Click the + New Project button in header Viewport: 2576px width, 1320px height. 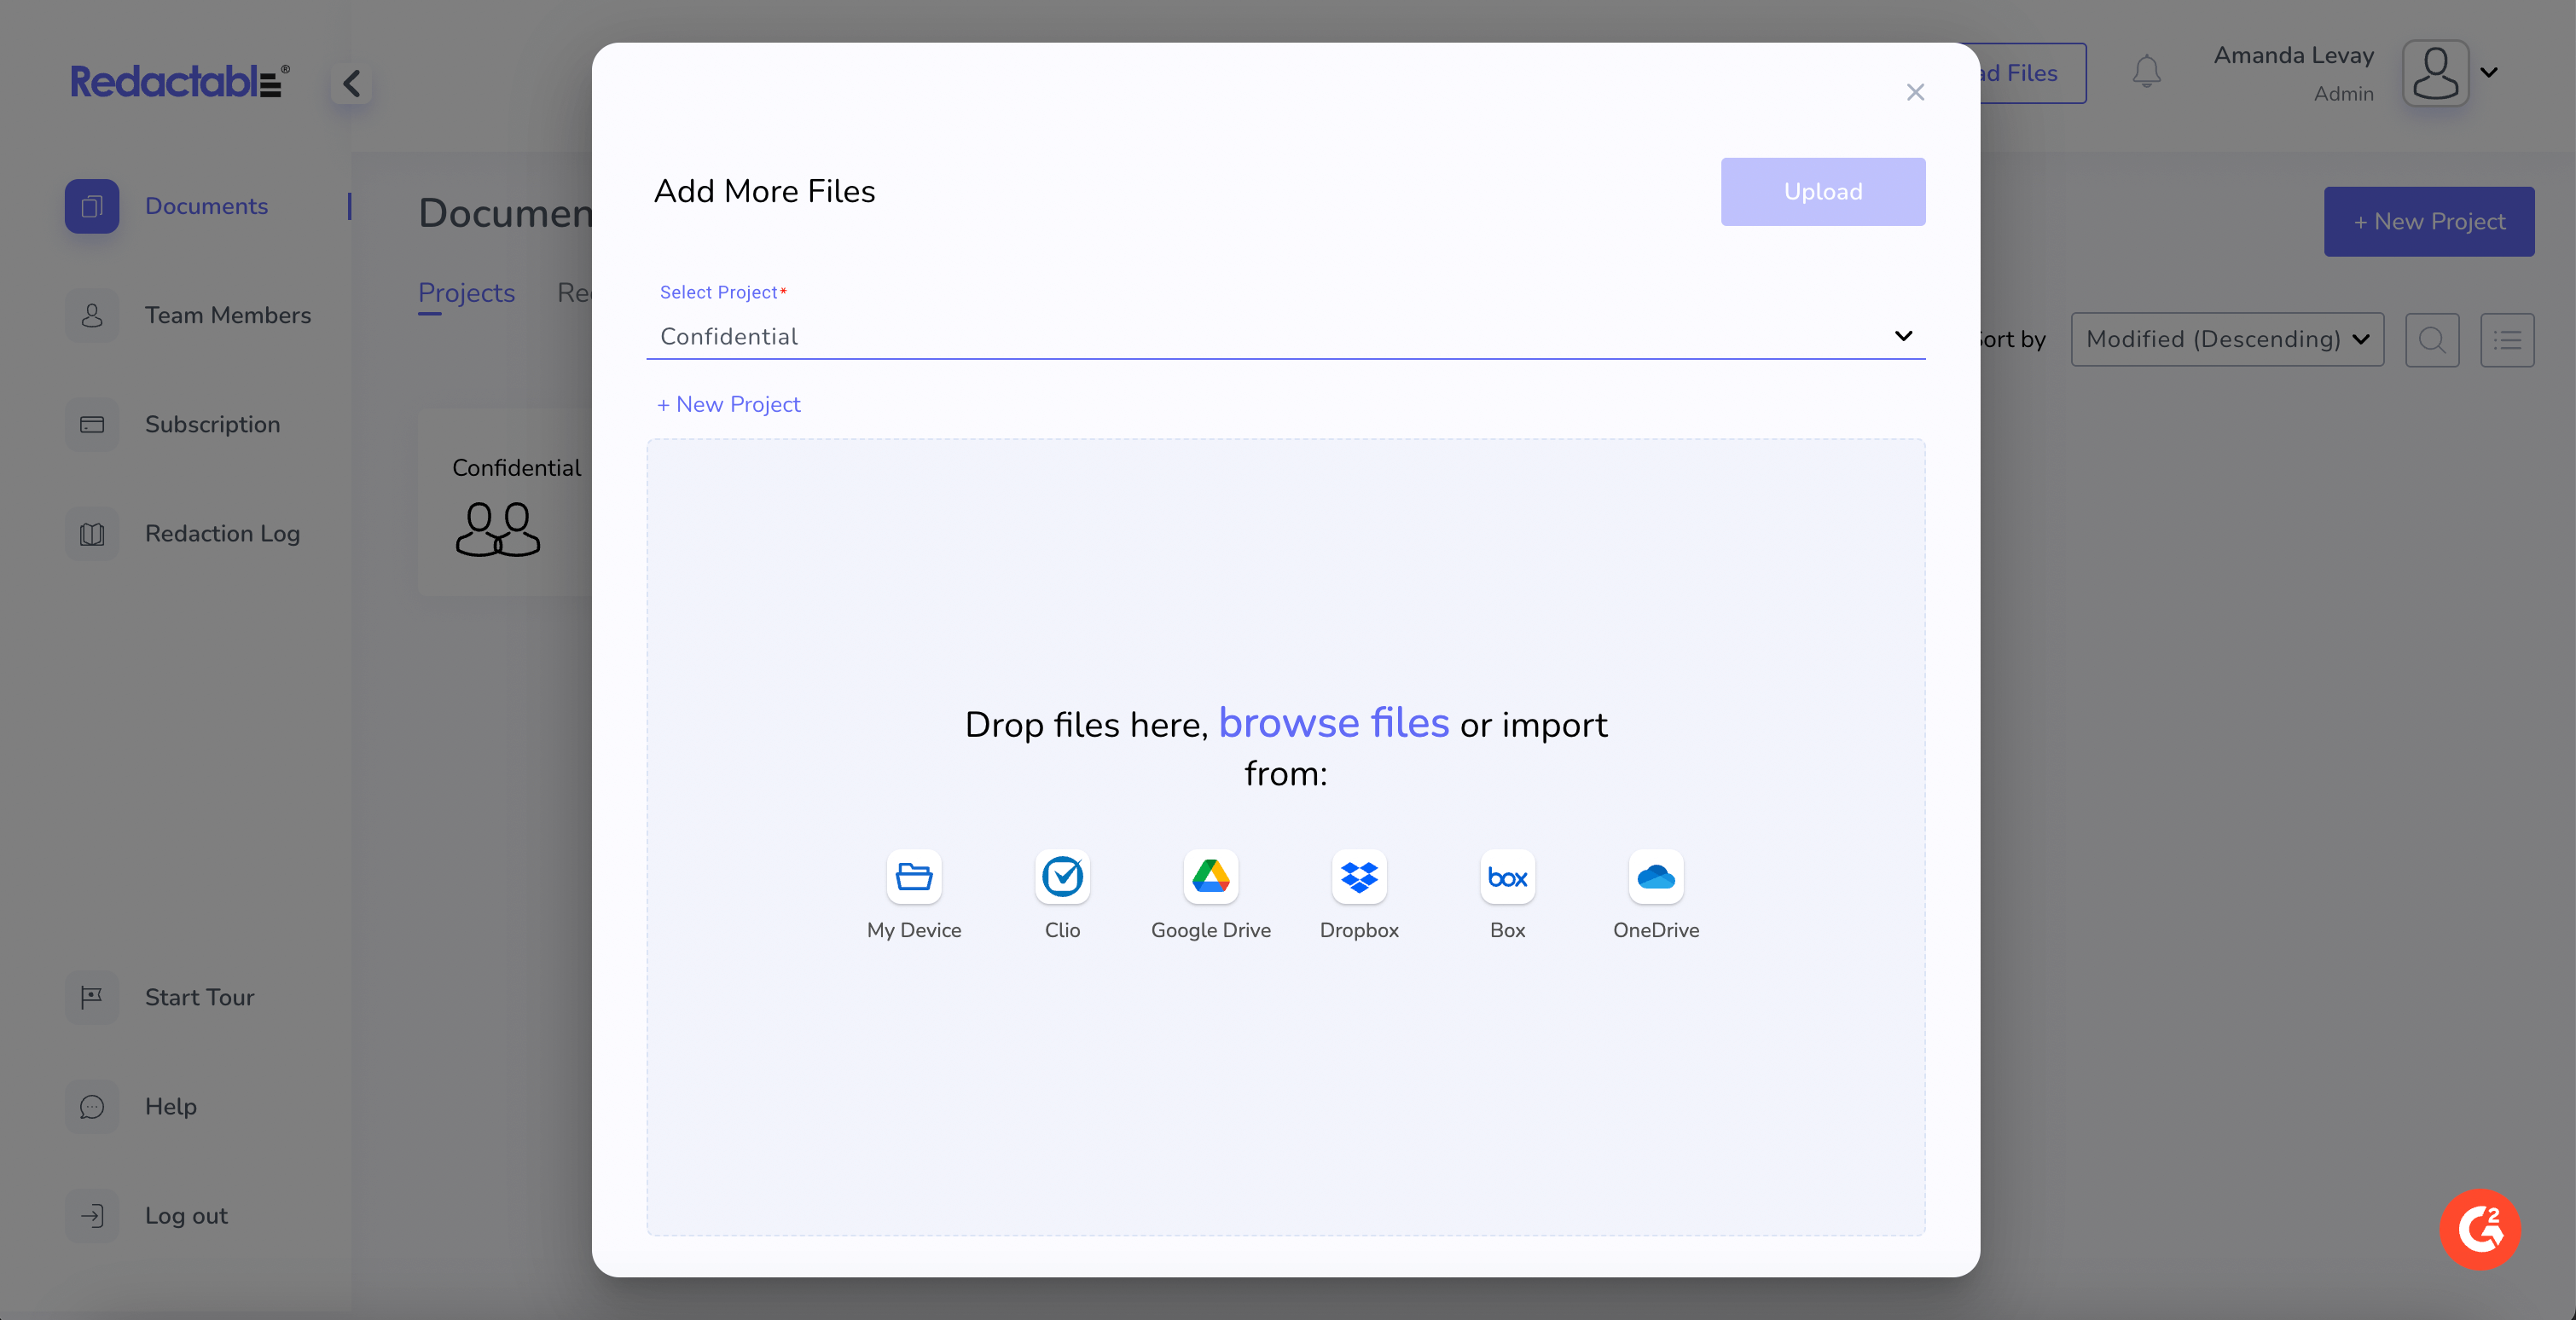coord(2428,221)
